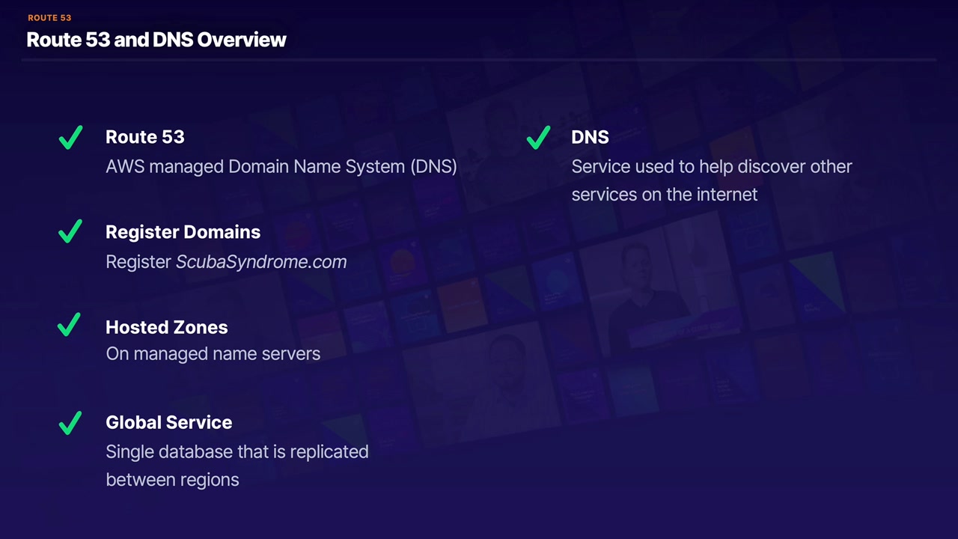
Task: Click the word Register before ScubaSyndrome.com
Action: coord(138,262)
